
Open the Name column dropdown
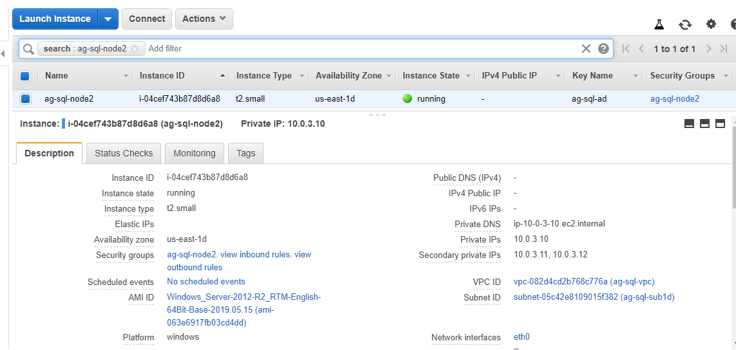pyautogui.click(x=126, y=76)
